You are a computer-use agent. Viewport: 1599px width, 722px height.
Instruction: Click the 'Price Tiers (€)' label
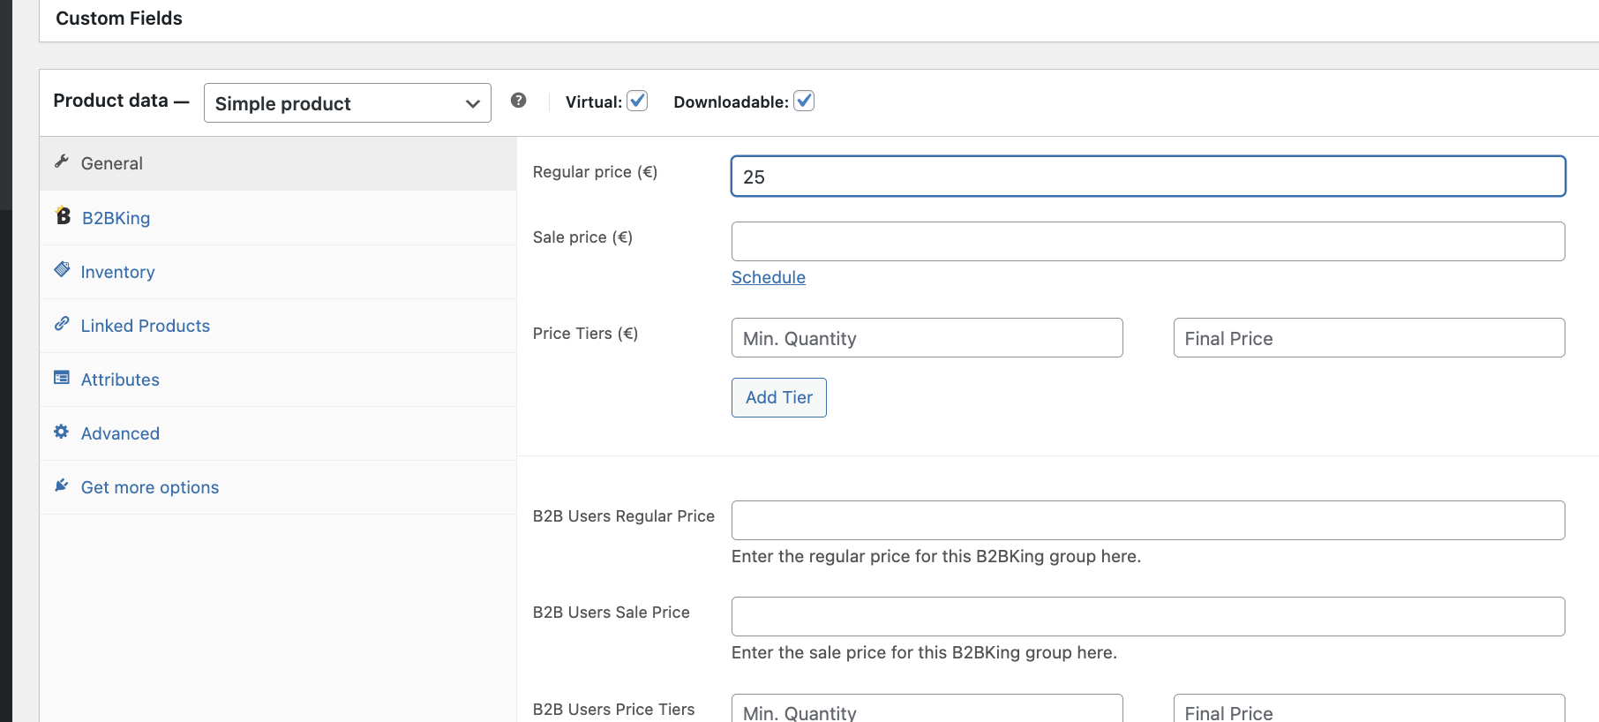coord(585,334)
